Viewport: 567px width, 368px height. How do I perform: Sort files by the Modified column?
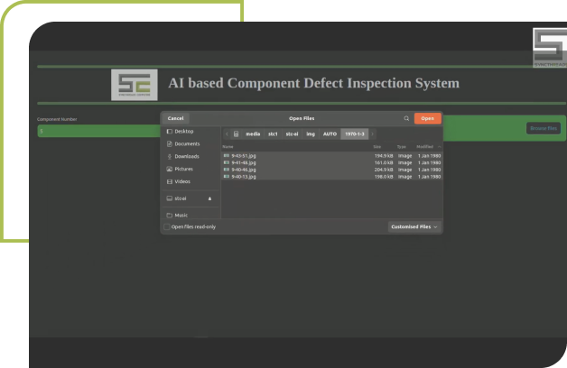coord(425,146)
